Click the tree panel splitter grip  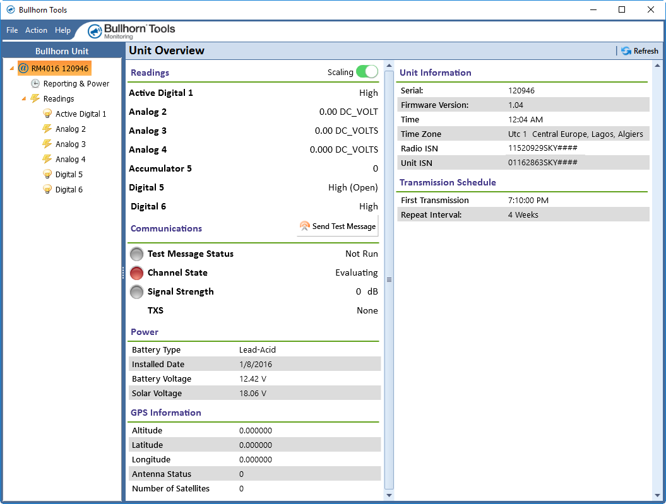[x=123, y=273]
